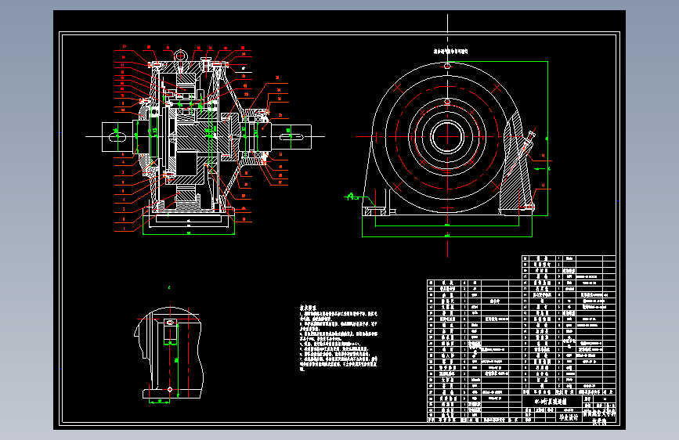The height and width of the screenshot is (440, 679).
Task: Select the green overall width dimension below end view
Action: click(447, 236)
